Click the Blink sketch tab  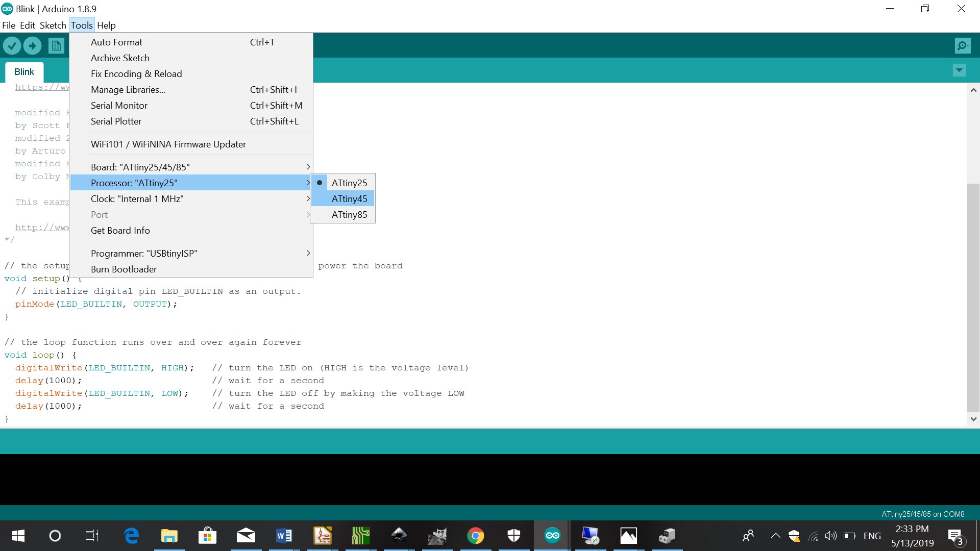(24, 72)
